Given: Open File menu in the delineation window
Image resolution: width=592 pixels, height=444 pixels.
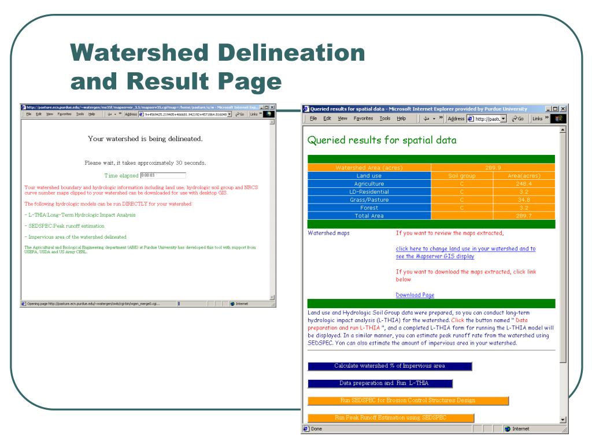Looking at the screenshot, I should [x=29, y=114].
